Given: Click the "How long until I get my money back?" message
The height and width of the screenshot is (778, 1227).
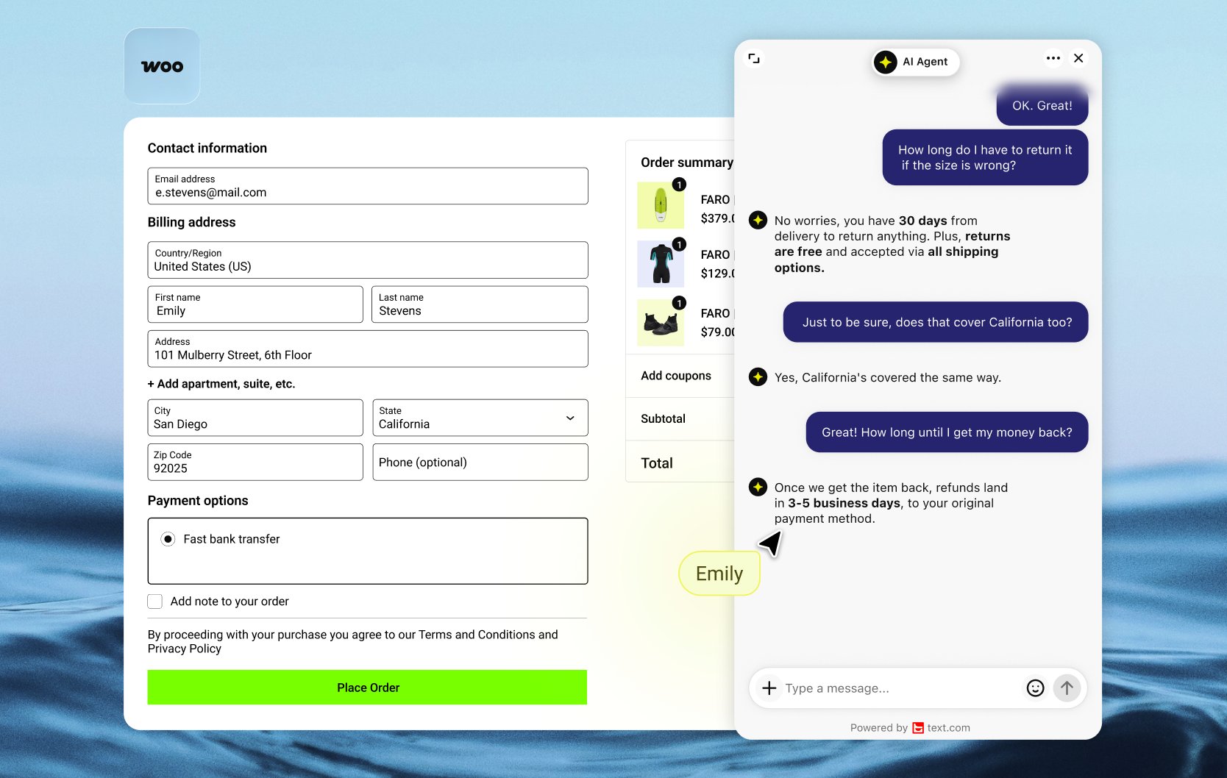Looking at the screenshot, I should click(x=947, y=432).
